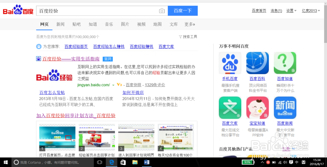327x167 pixels.
Task: Switch to the 地图 tab
Action: point(158,24)
